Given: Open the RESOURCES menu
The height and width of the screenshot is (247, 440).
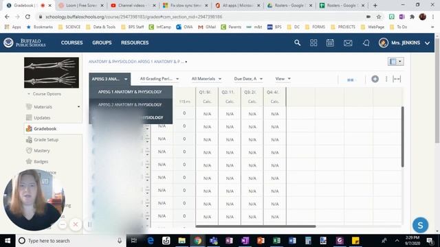Looking at the screenshot, I should 135,43.
